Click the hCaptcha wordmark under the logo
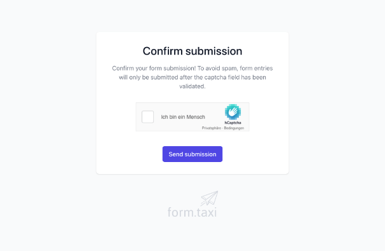This screenshot has height=251, width=385. tap(233, 123)
